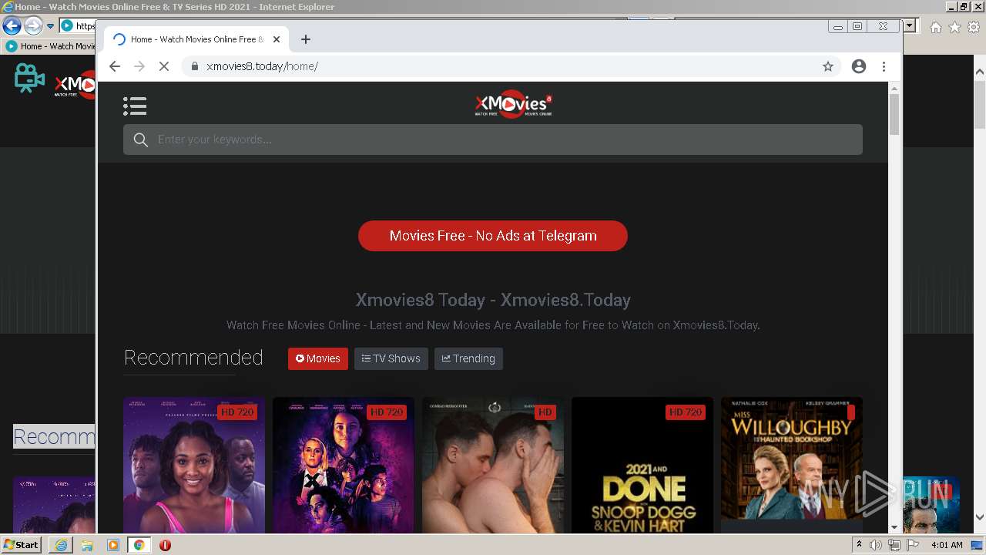Click Internet Explorer forward button

pyautogui.click(x=33, y=26)
